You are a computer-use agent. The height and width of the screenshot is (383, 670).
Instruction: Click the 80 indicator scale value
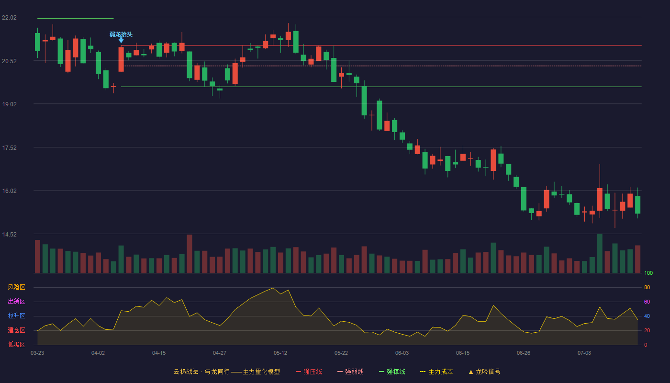click(x=647, y=287)
